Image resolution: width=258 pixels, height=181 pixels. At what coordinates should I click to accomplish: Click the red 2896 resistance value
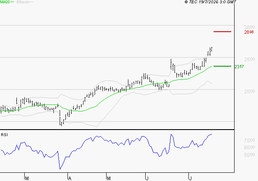point(249,32)
